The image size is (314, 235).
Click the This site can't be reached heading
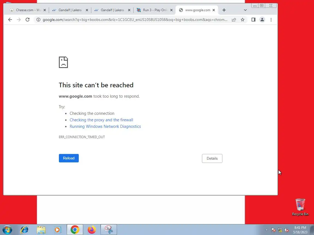96,85
